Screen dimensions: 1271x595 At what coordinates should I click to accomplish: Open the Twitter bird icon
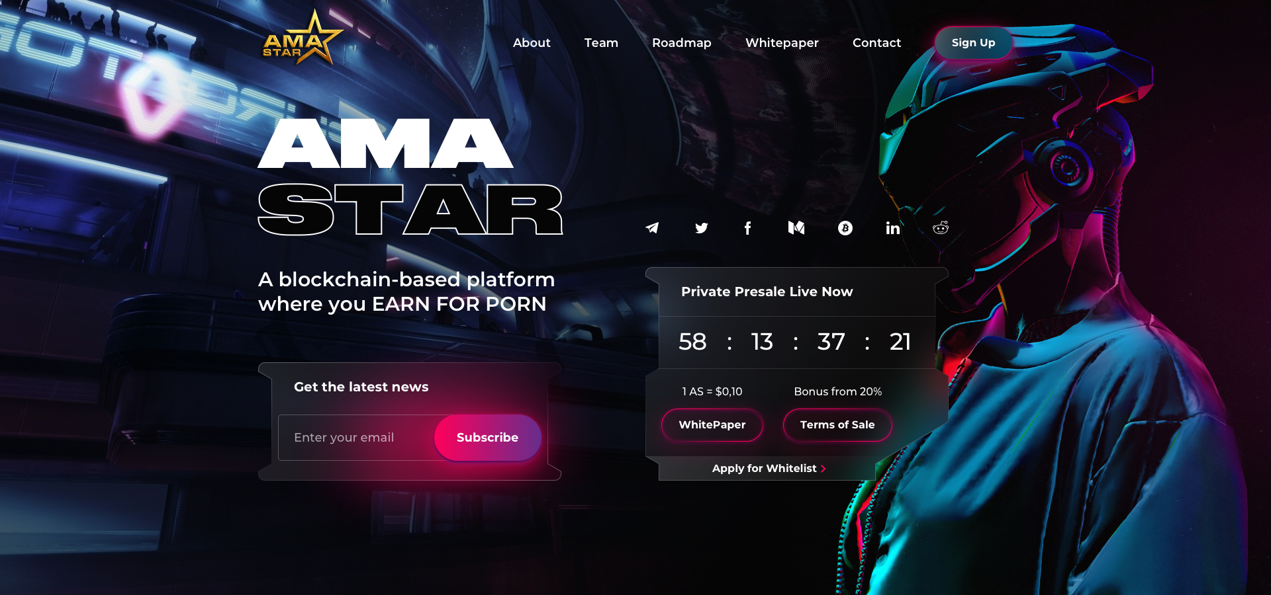pos(702,228)
